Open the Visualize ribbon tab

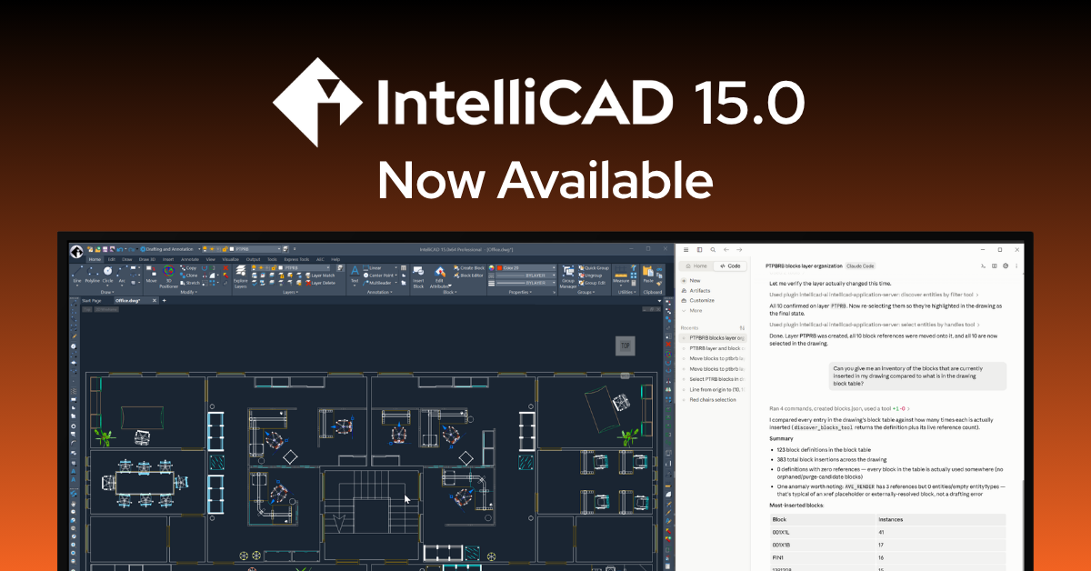click(230, 259)
